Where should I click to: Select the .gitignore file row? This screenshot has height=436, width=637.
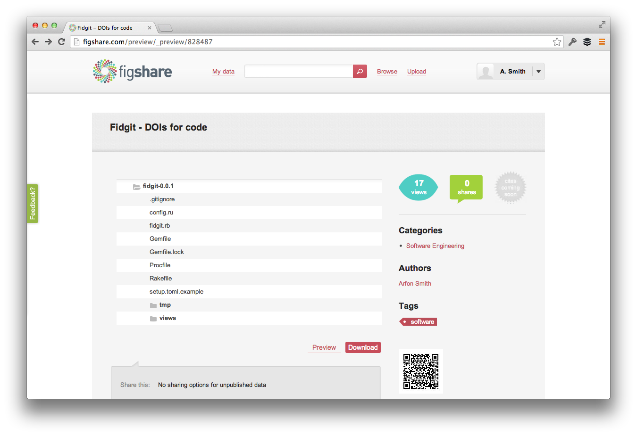coord(249,199)
